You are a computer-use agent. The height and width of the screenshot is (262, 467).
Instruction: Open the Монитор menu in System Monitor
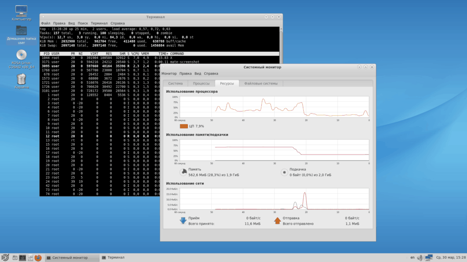[169, 73]
